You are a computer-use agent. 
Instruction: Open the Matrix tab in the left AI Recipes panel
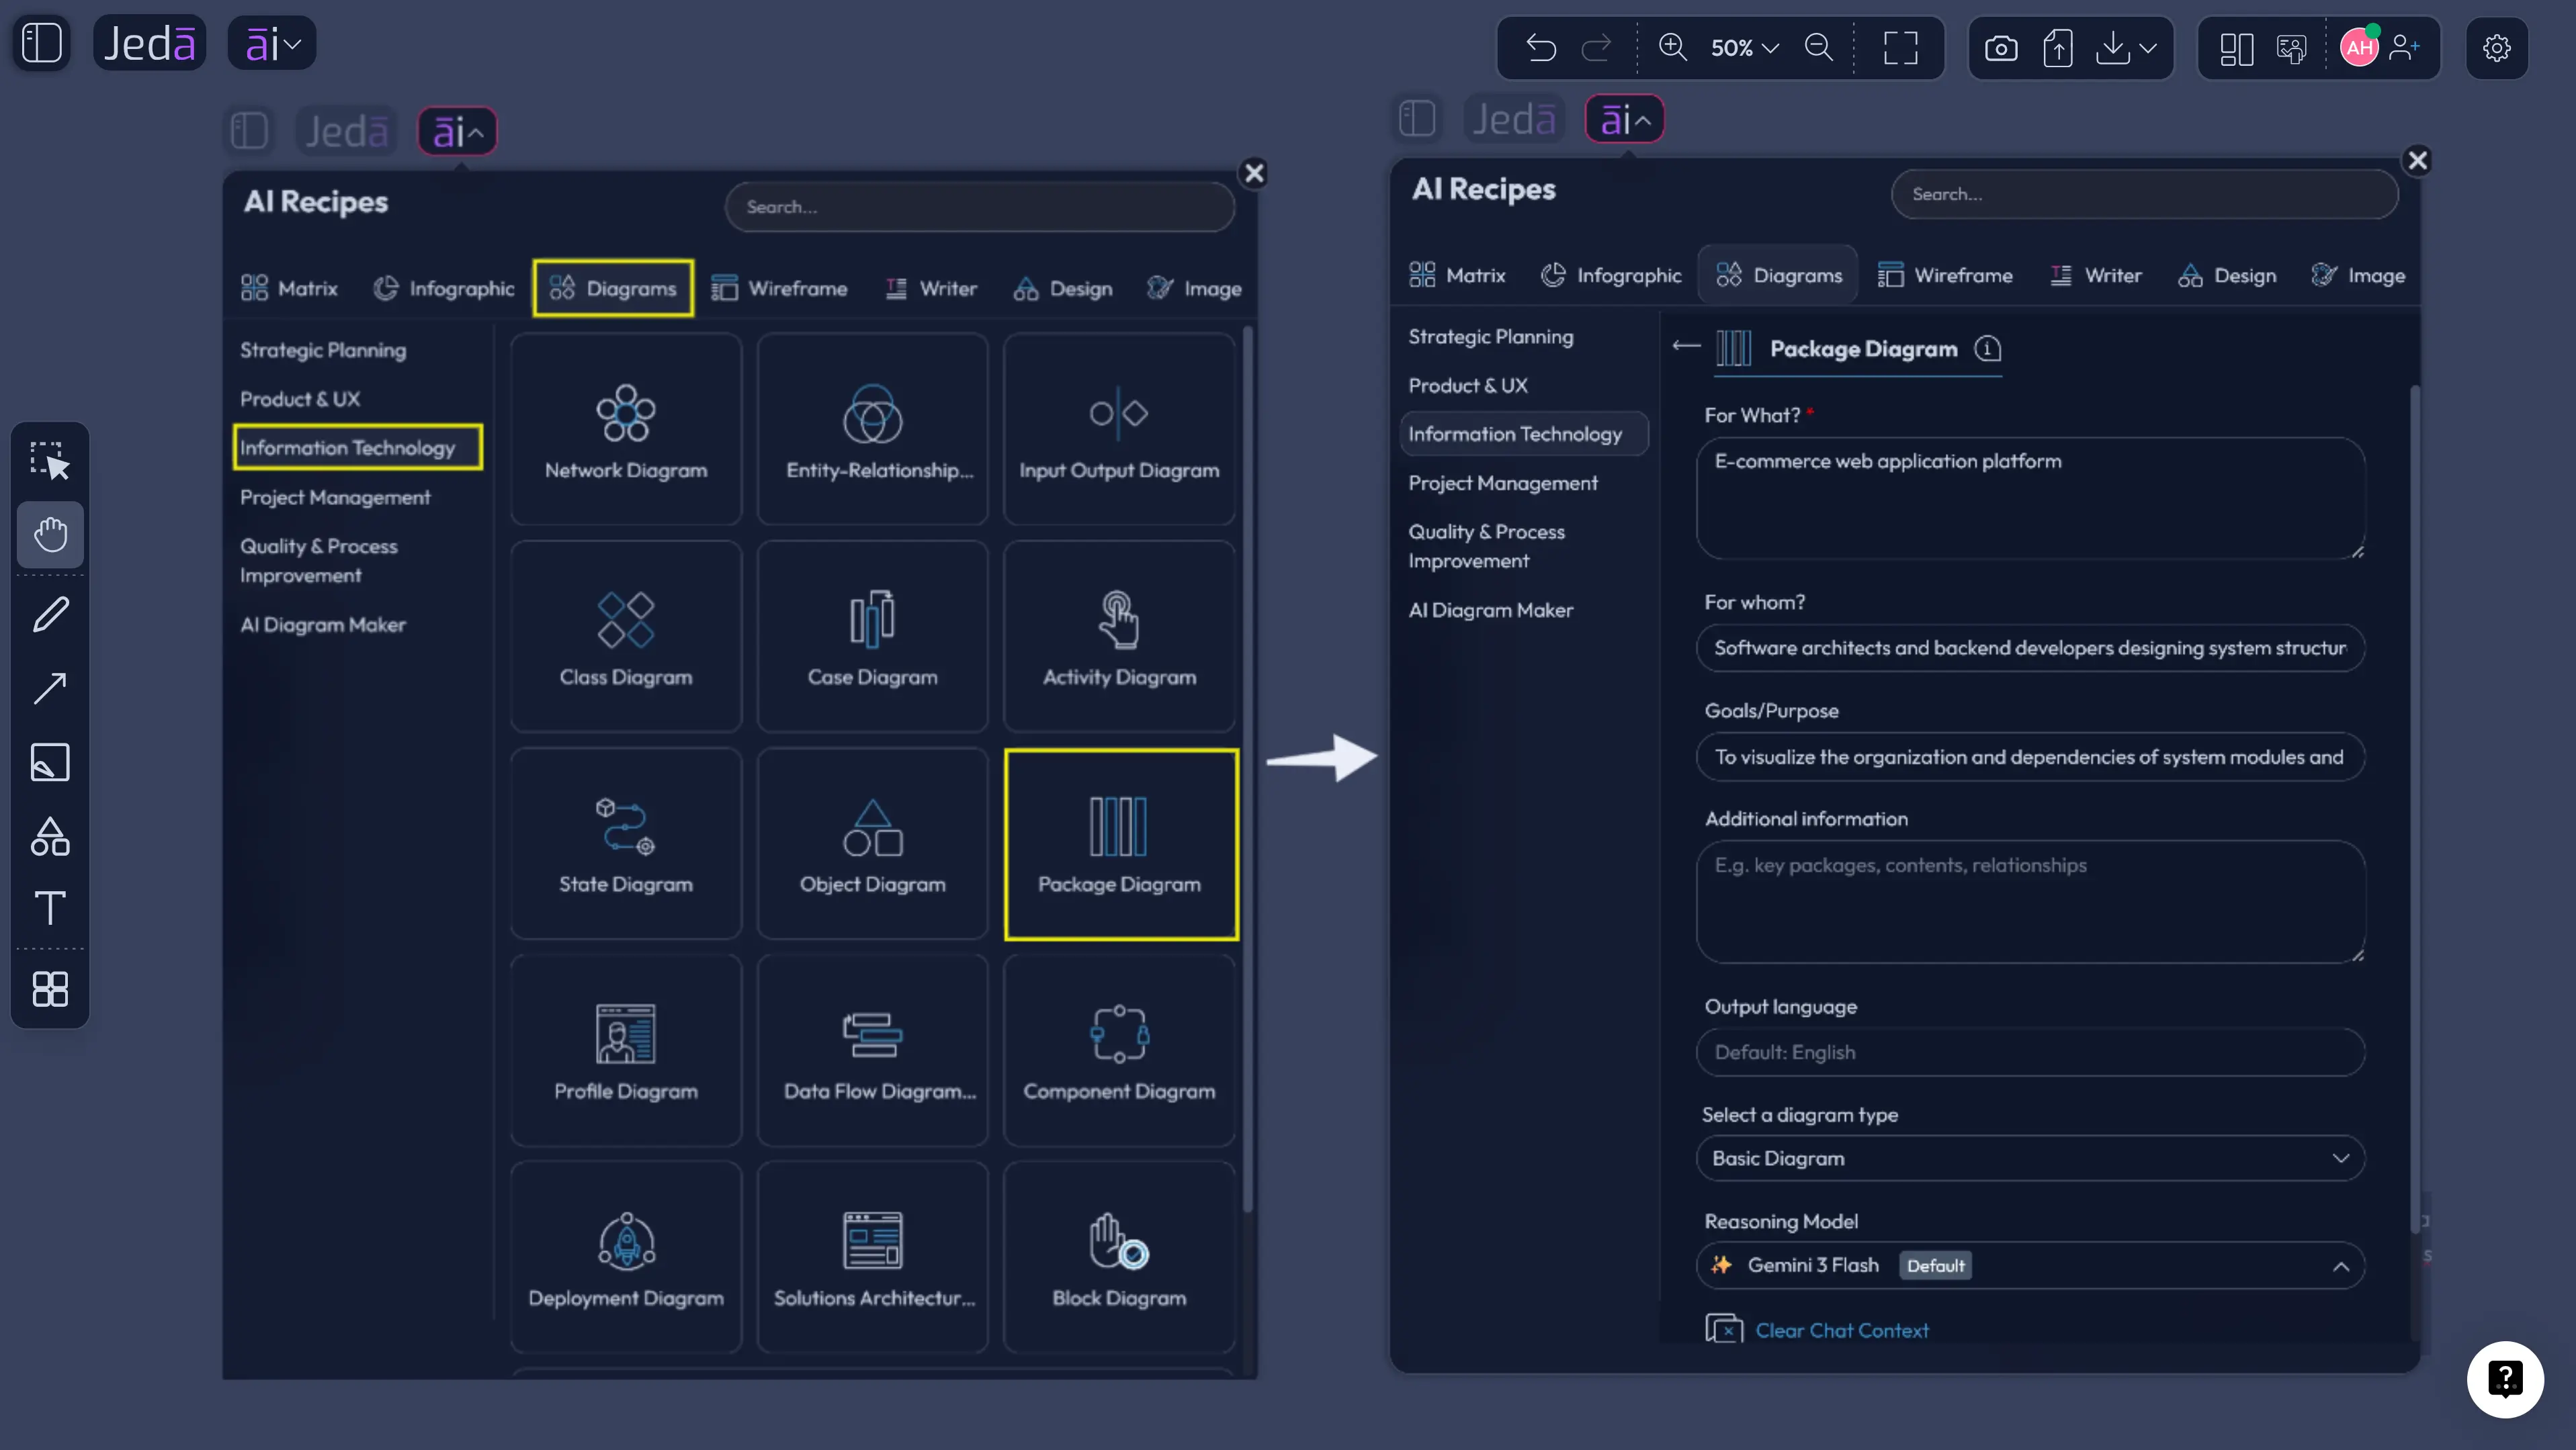(289, 289)
